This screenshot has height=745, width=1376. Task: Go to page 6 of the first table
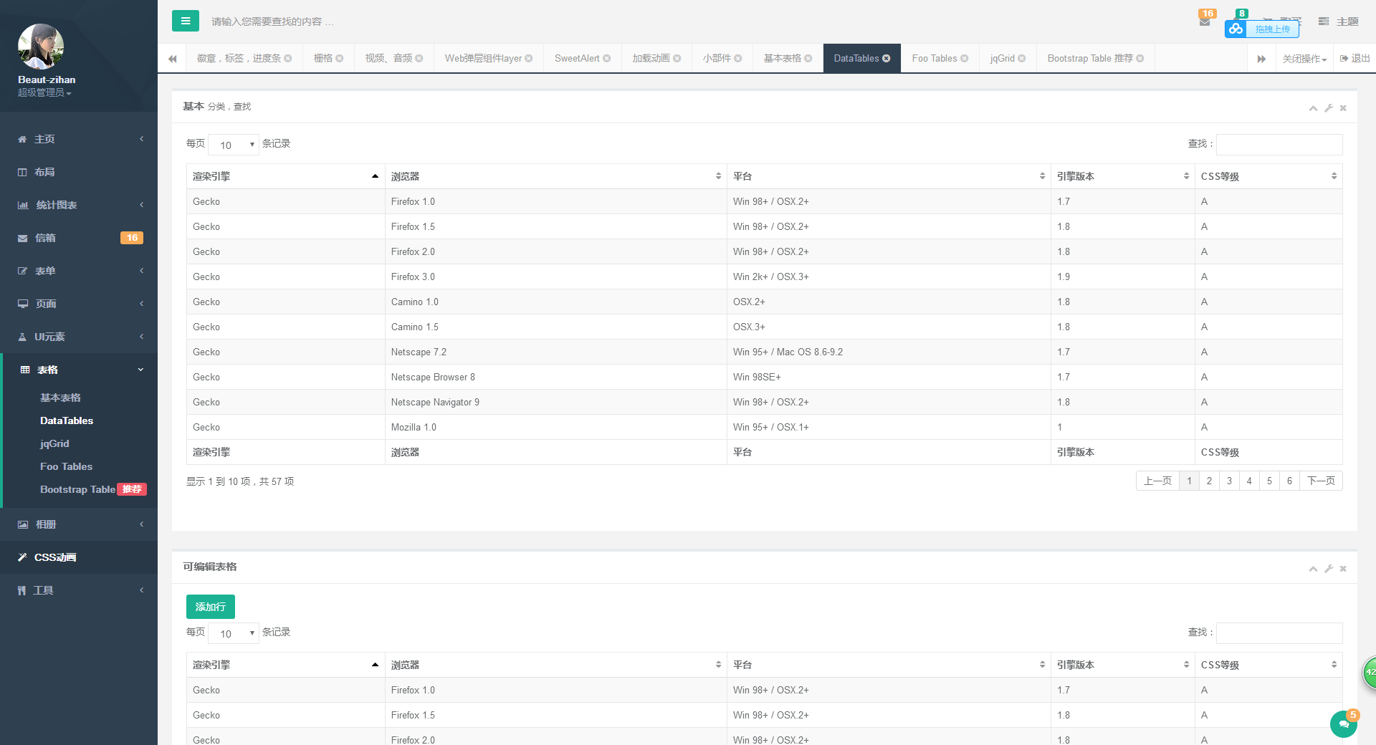(x=1289, y=481)
